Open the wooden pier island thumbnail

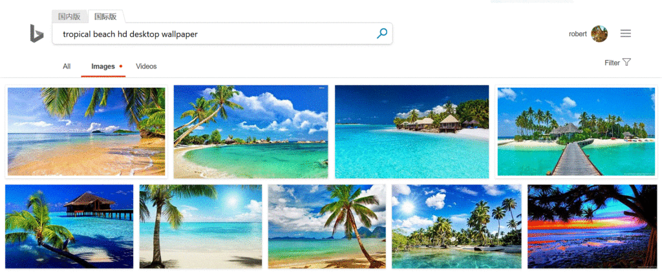pyautogui.click(x=576, y=132)
